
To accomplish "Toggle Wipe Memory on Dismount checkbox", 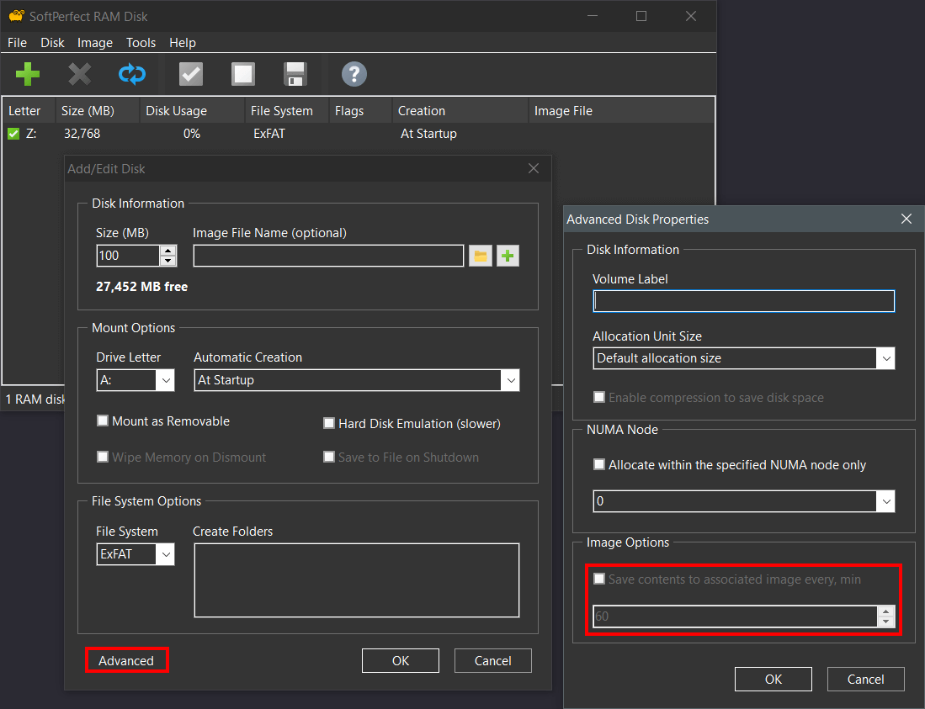I will [103, 457].
